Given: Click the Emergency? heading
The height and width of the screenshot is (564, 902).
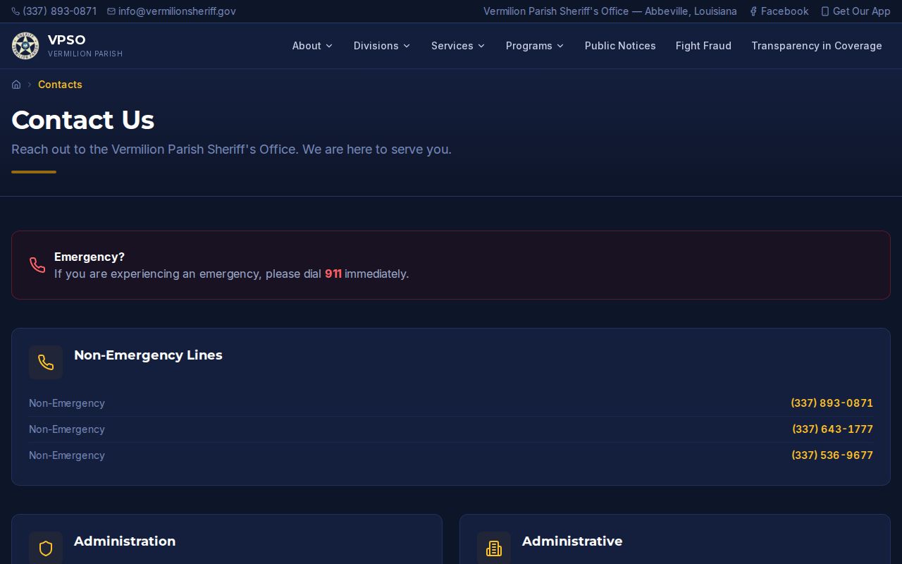Looking at the screenshot, I should pos(89,257).
